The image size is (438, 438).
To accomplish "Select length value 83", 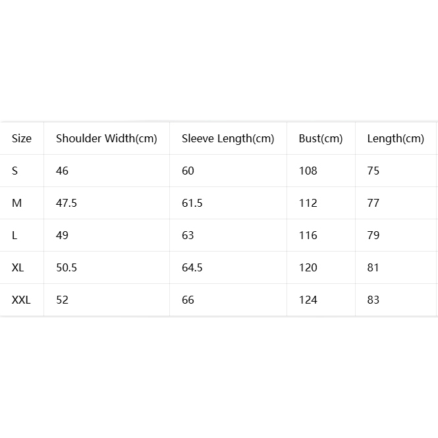I will (373, 300).
